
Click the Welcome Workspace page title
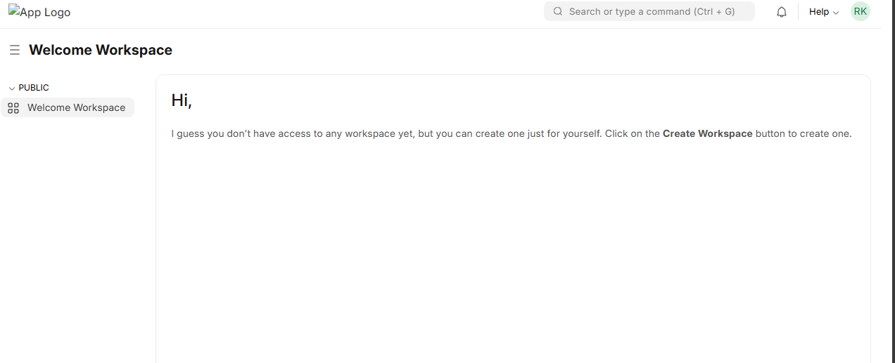pos(101,50)
